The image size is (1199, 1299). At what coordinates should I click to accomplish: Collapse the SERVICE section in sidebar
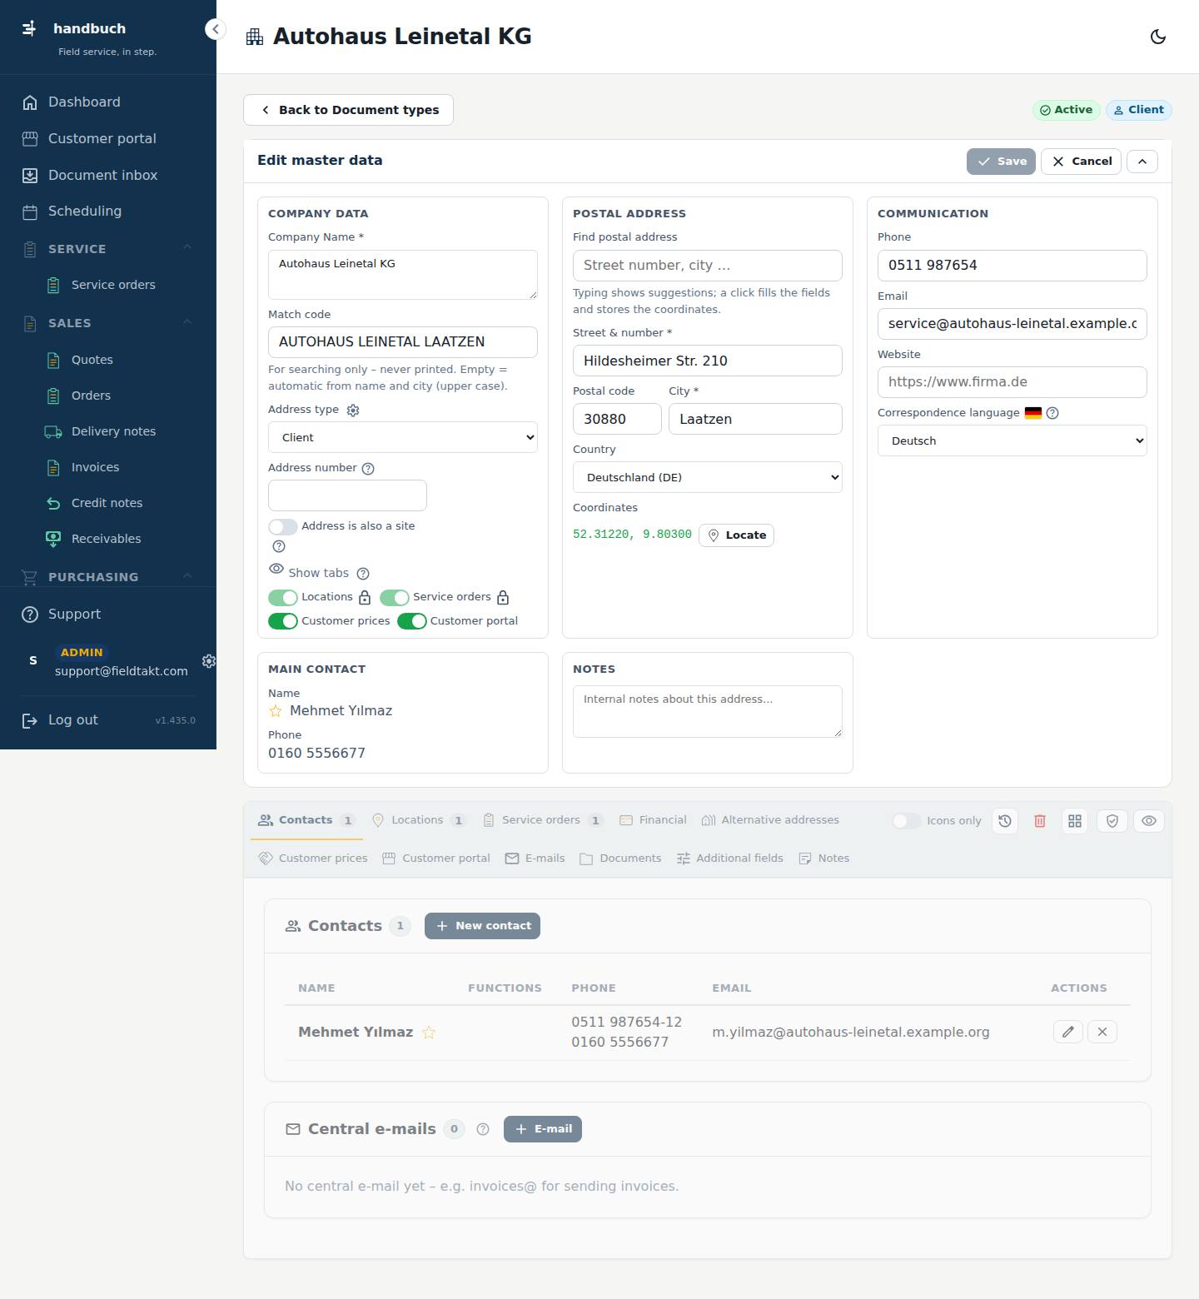point(187,248)
